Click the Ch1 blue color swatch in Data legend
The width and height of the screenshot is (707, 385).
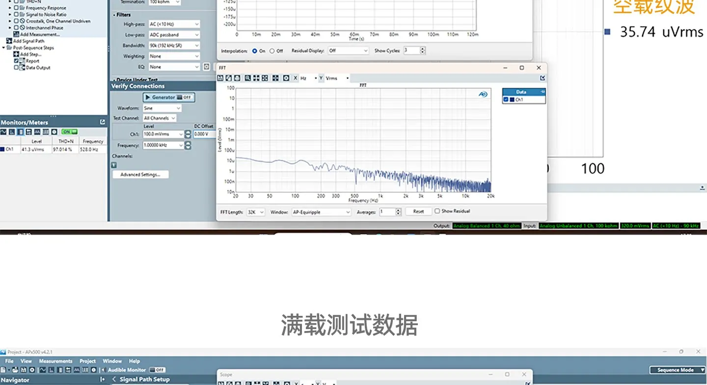(x=512, y=100)
